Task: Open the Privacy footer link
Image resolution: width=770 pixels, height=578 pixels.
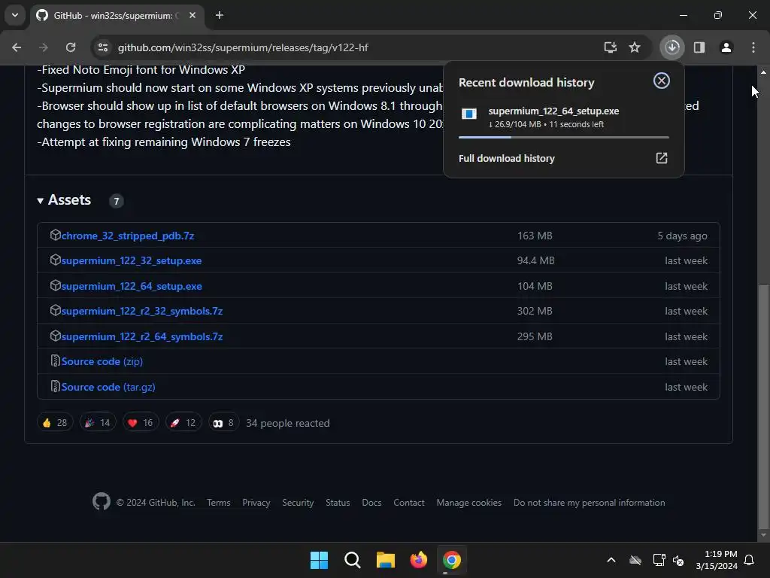Action: [x=256, y=502]
